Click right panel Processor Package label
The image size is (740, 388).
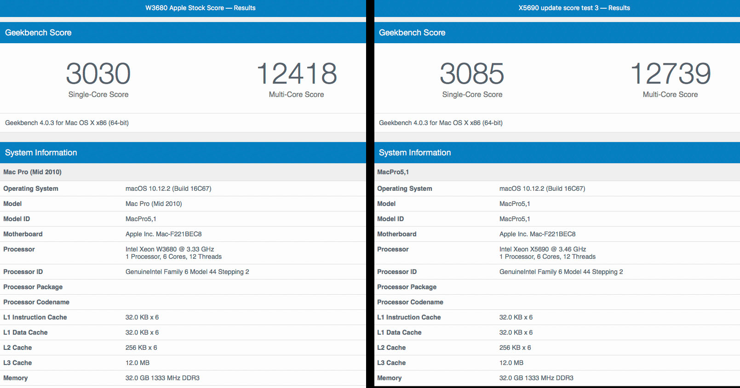tap(407, 287)
